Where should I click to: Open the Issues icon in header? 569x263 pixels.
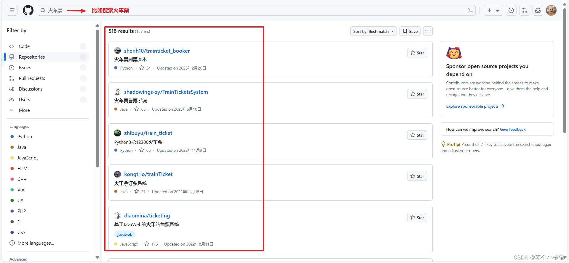point(511,10)
